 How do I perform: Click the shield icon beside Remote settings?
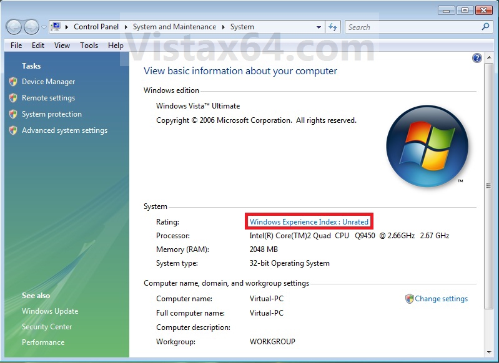pos(13,98)
